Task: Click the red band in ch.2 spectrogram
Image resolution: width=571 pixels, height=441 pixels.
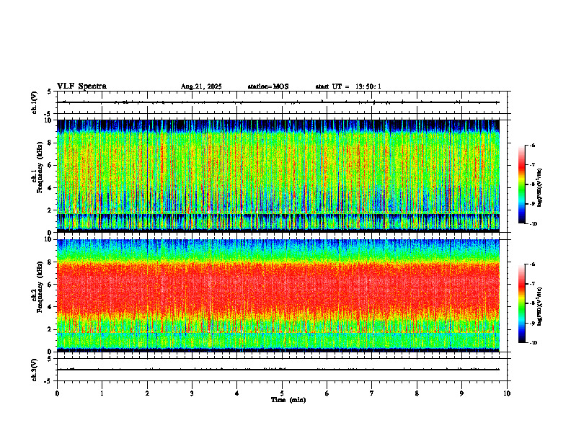Action: point(278,288)
